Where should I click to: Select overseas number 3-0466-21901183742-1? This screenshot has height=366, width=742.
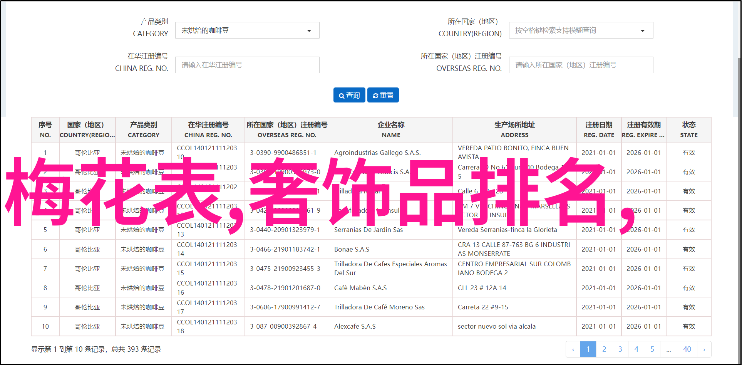pos(285,249)
